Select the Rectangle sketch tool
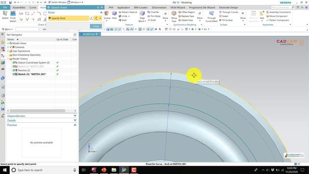 pos(27,14)
